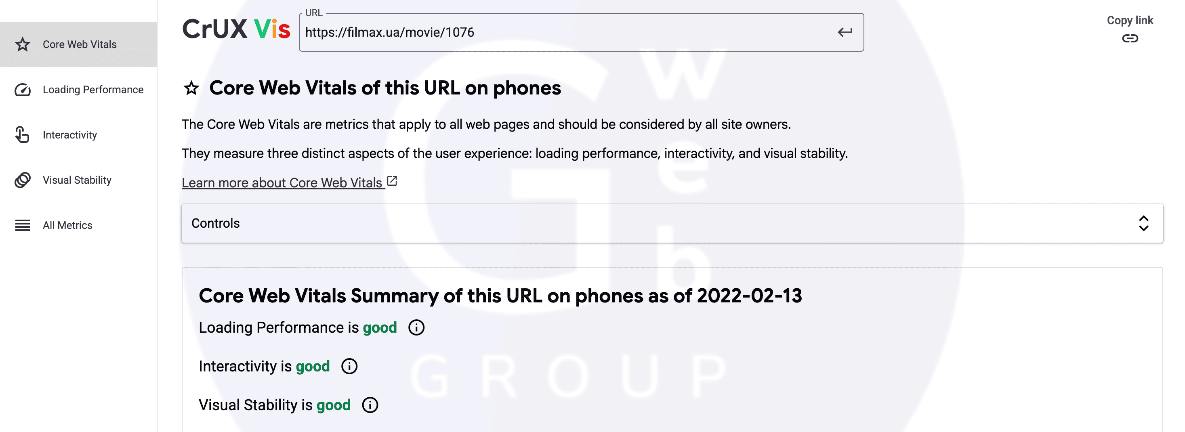Click the chain link icon under Copy link
The image size is (1185, 432).
[x=1129, y=39]
